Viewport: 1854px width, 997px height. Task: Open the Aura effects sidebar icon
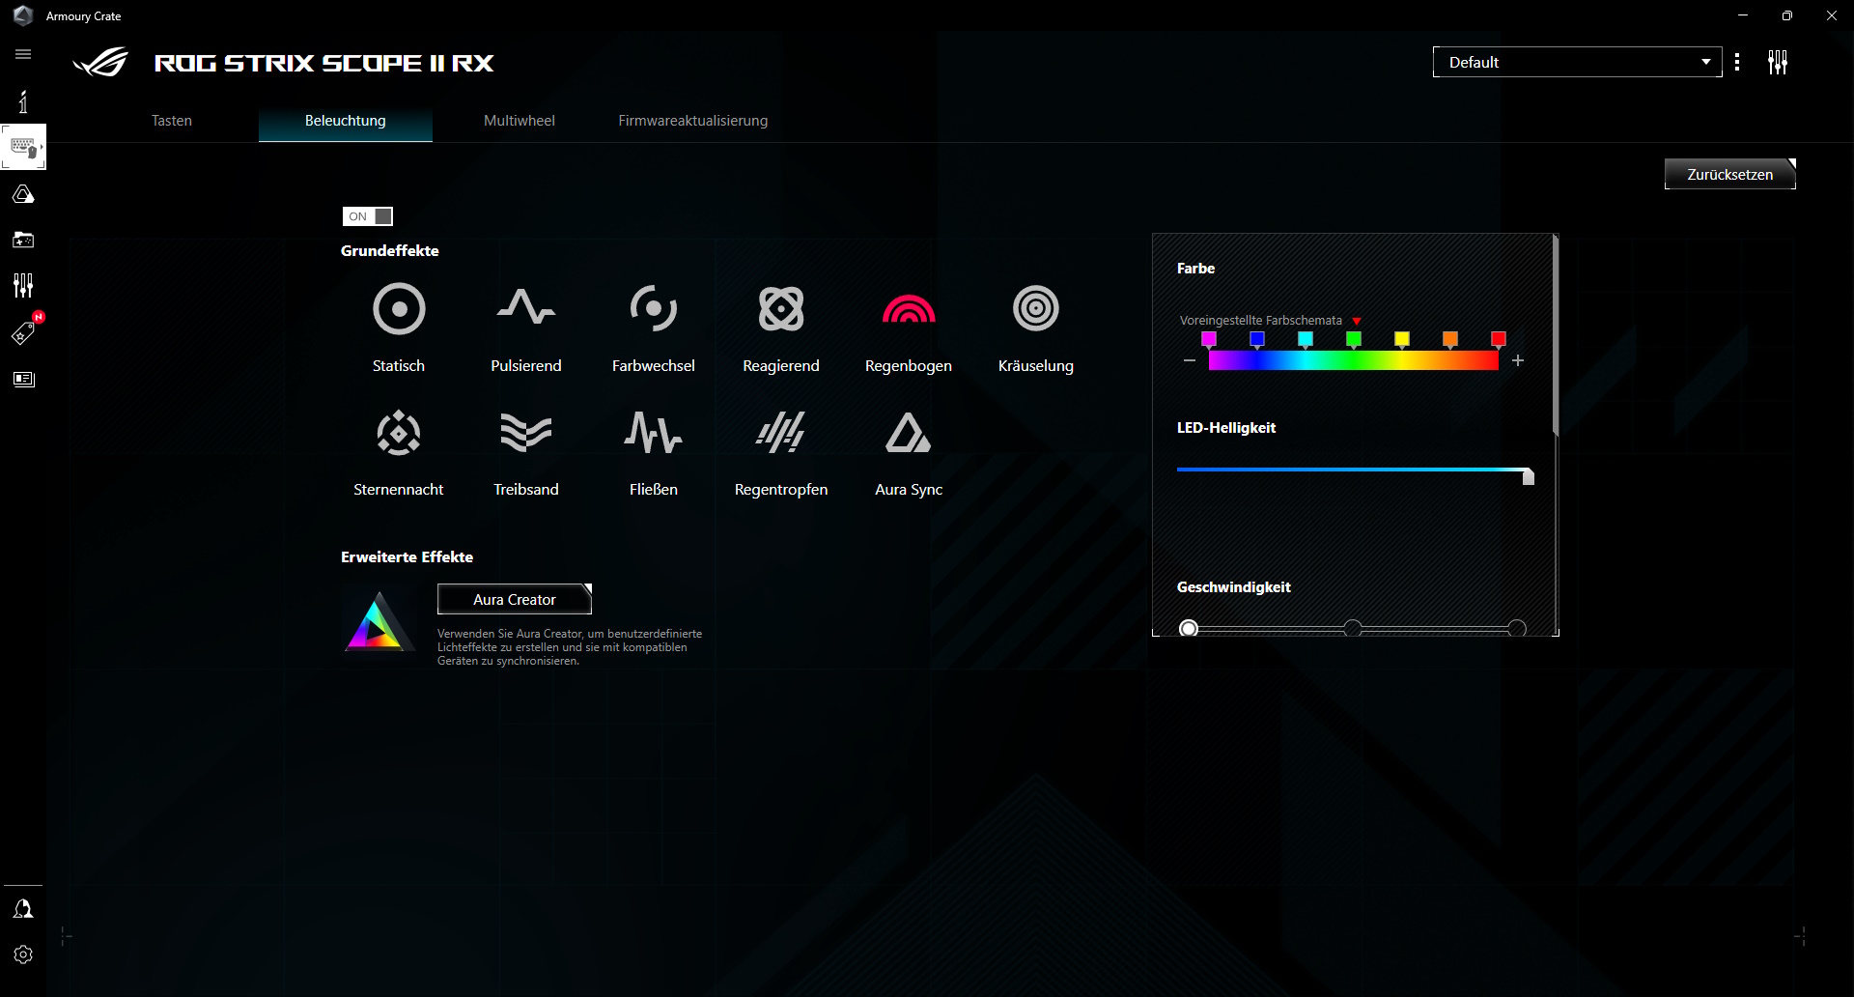tap(23, 193)
